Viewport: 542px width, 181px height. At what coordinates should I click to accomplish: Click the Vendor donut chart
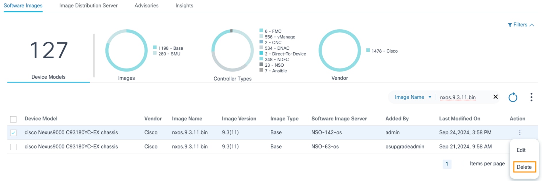tap(340, 51)
